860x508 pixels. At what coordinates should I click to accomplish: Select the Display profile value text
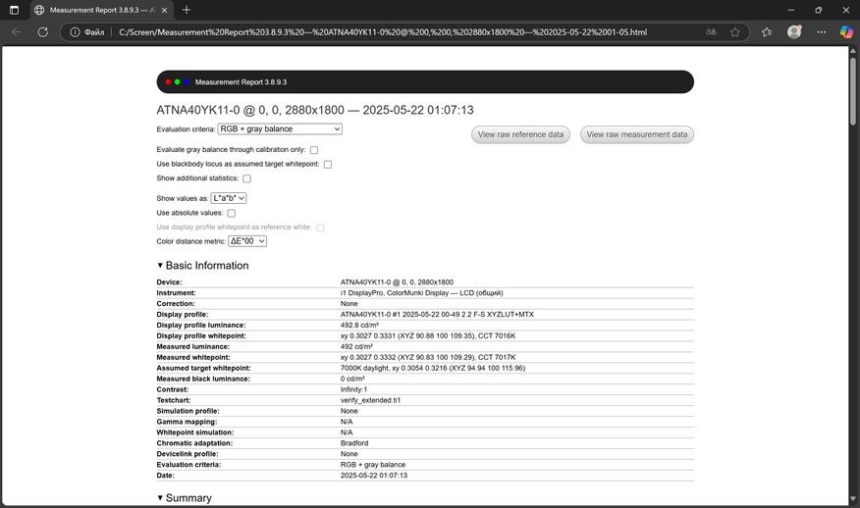pos(437,315)
